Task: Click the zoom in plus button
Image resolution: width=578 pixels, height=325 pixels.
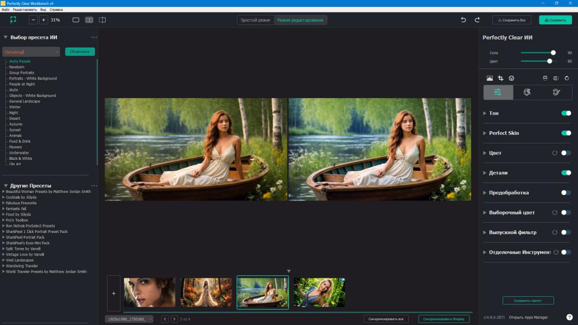Action: (44, 20)
